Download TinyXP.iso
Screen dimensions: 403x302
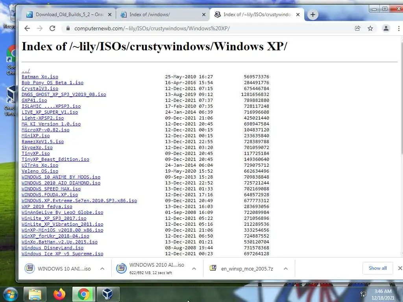[x=36, y=154]
